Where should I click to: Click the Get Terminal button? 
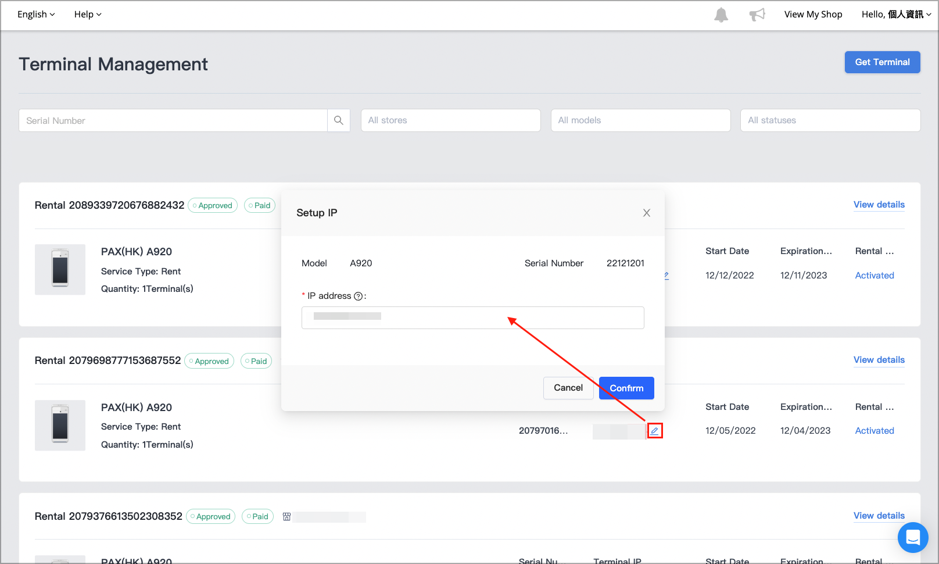883,62
